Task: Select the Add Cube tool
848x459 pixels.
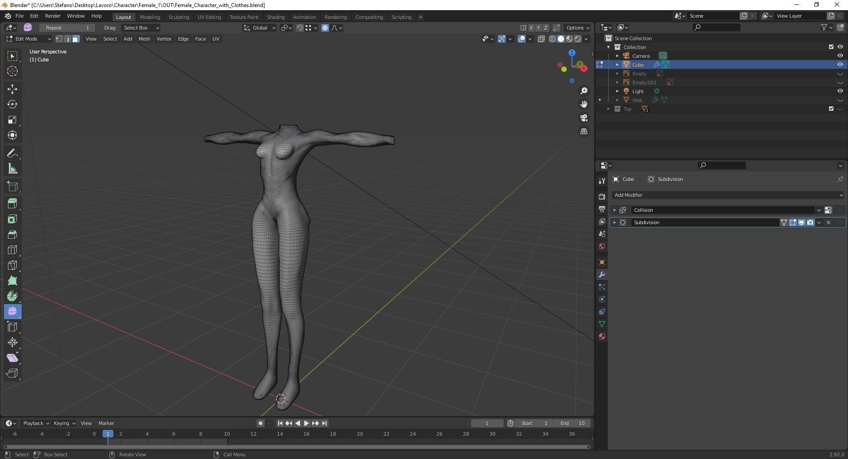Action: click(12, 186)
